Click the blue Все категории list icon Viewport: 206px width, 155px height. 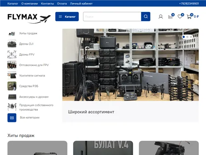12,118
